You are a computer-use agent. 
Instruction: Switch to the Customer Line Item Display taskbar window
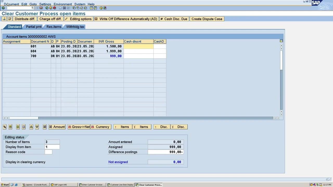click(x=120, y=185)
